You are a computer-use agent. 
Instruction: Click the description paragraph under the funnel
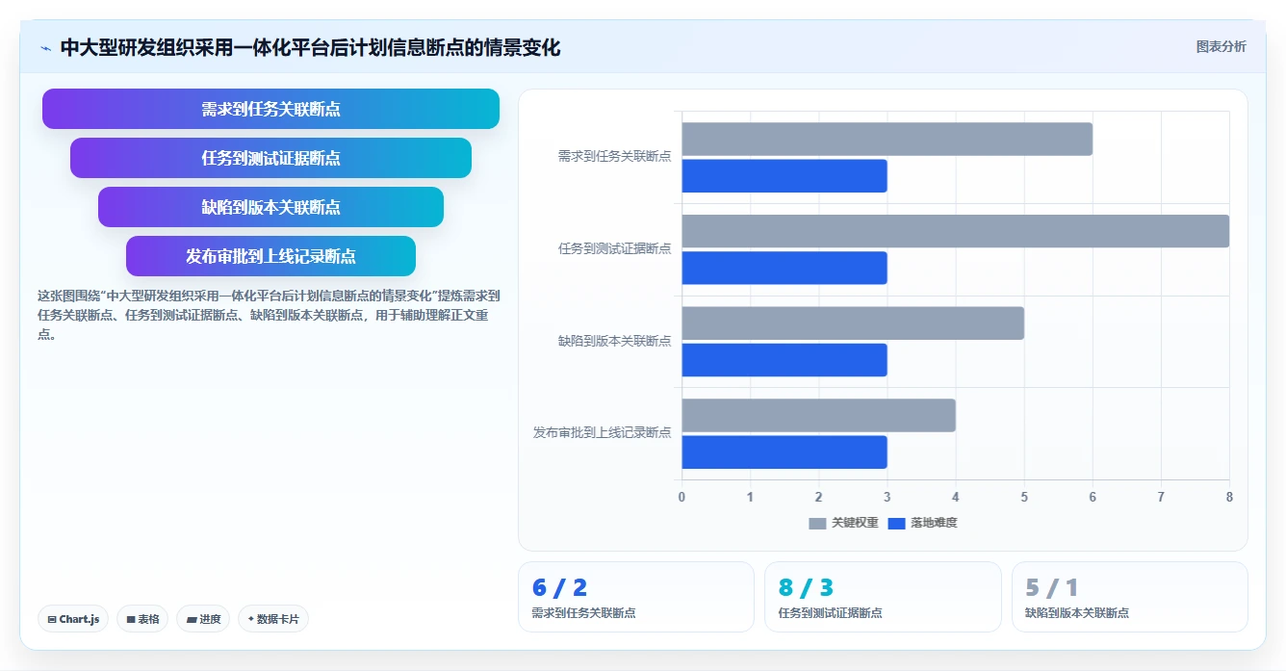[x=269, y=316]
